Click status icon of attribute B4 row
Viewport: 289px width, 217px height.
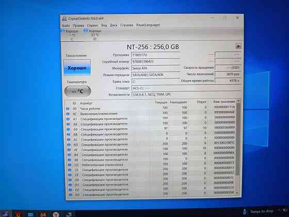[x=69, y=155]
